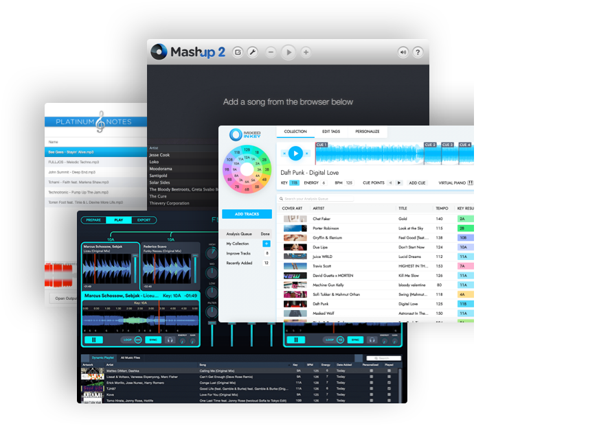Screen dimensions: 610x426
Task: Select John Summit - Deep End.mp3 in Platinum Notes
Action: tap(95, 172)
